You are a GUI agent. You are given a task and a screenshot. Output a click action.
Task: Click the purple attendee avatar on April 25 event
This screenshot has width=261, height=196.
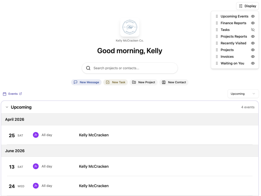point(36,135)
